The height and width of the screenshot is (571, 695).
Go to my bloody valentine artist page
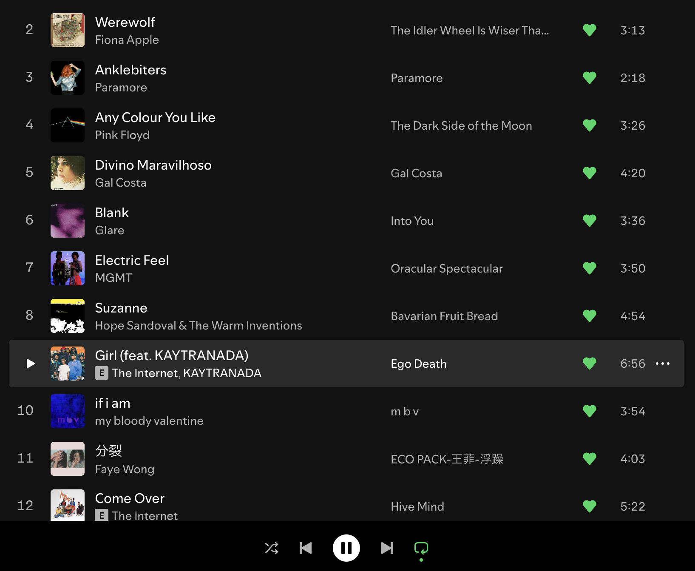[x=149, y=421]
